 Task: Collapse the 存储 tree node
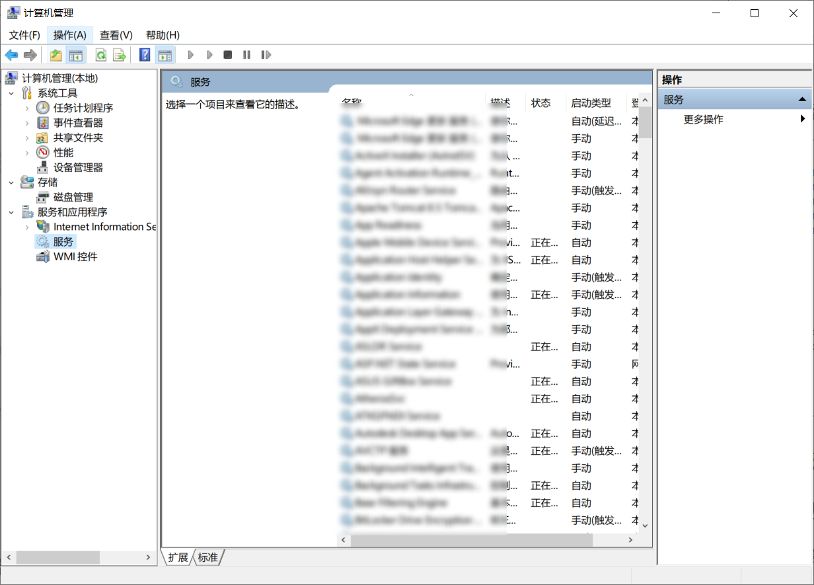pyautogui.click(x=11, y=182)
